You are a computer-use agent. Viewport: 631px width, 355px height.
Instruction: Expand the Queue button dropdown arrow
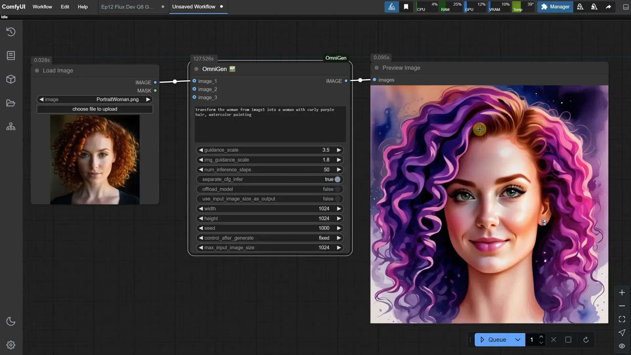pos(518,340)
